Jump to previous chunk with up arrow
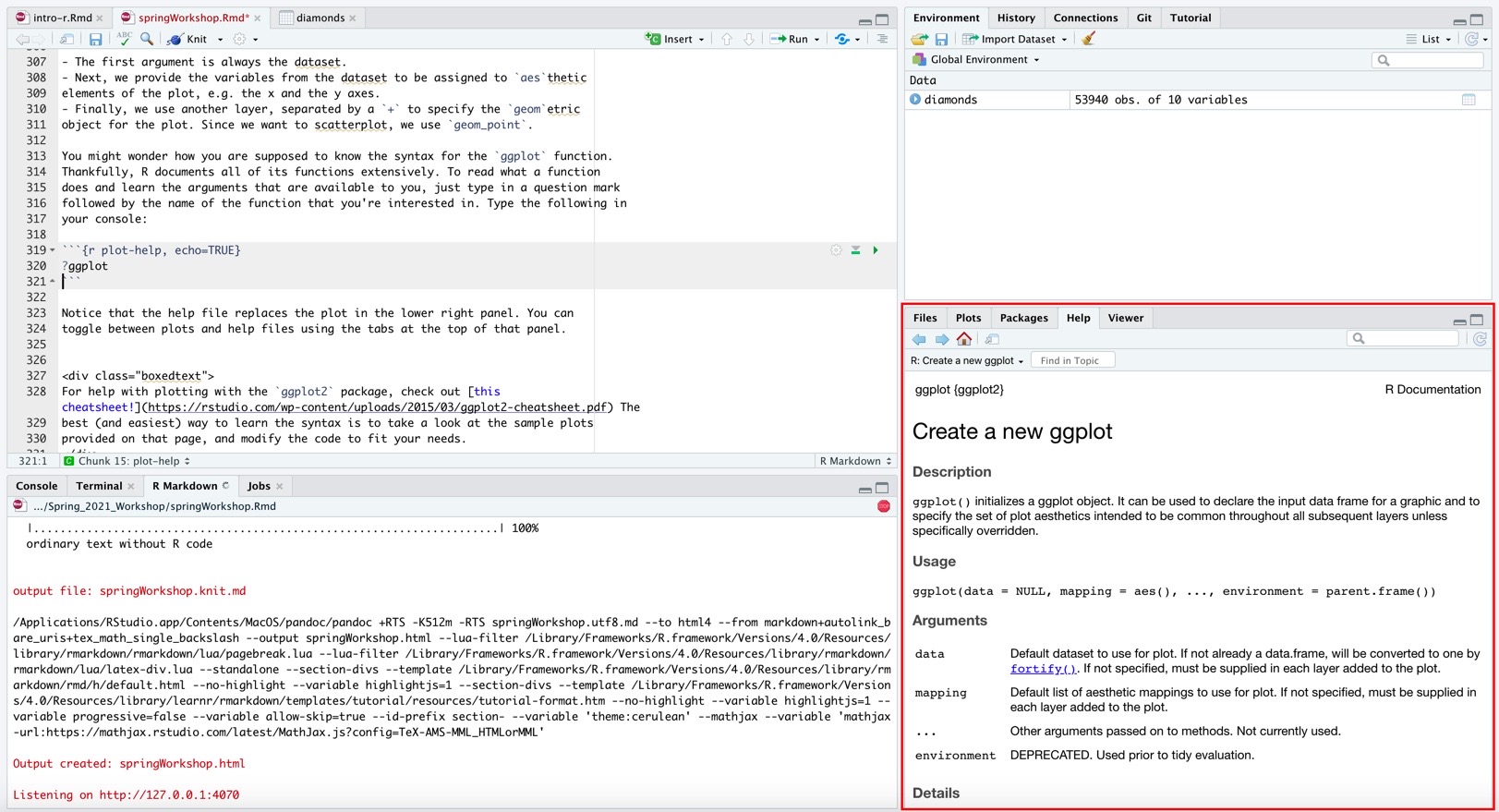The height and width of the screenshot is (812, 1499). [726, 39]
